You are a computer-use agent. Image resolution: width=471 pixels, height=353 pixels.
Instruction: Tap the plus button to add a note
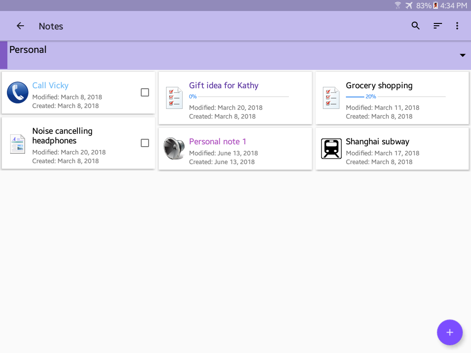[x=450, y=332]
